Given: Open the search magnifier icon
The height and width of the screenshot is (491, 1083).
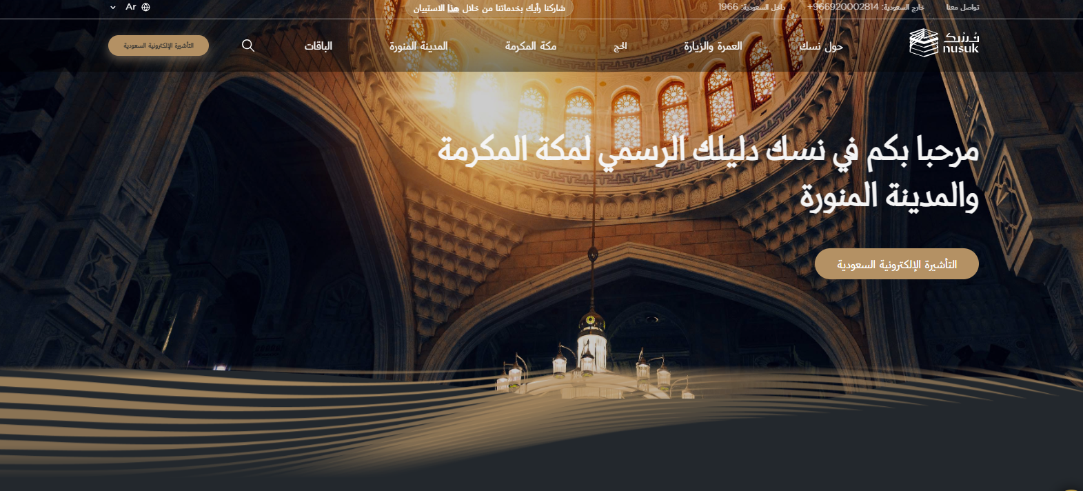Looking at the screenshot, I should tap(248, 46).
